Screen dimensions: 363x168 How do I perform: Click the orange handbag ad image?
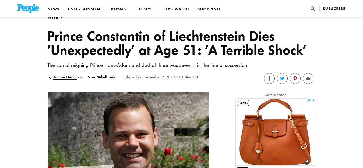coord(275,132)
